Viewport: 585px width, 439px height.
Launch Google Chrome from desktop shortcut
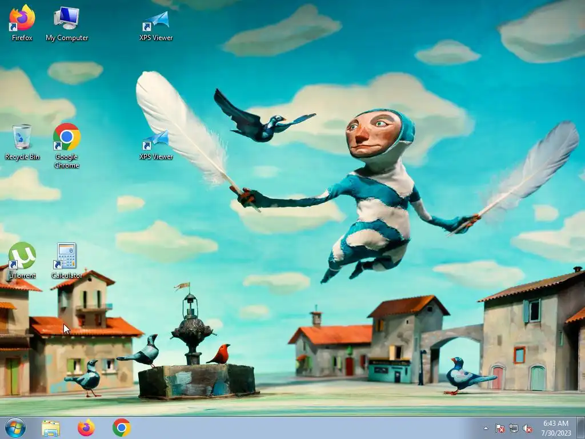[x=67, y=146]
